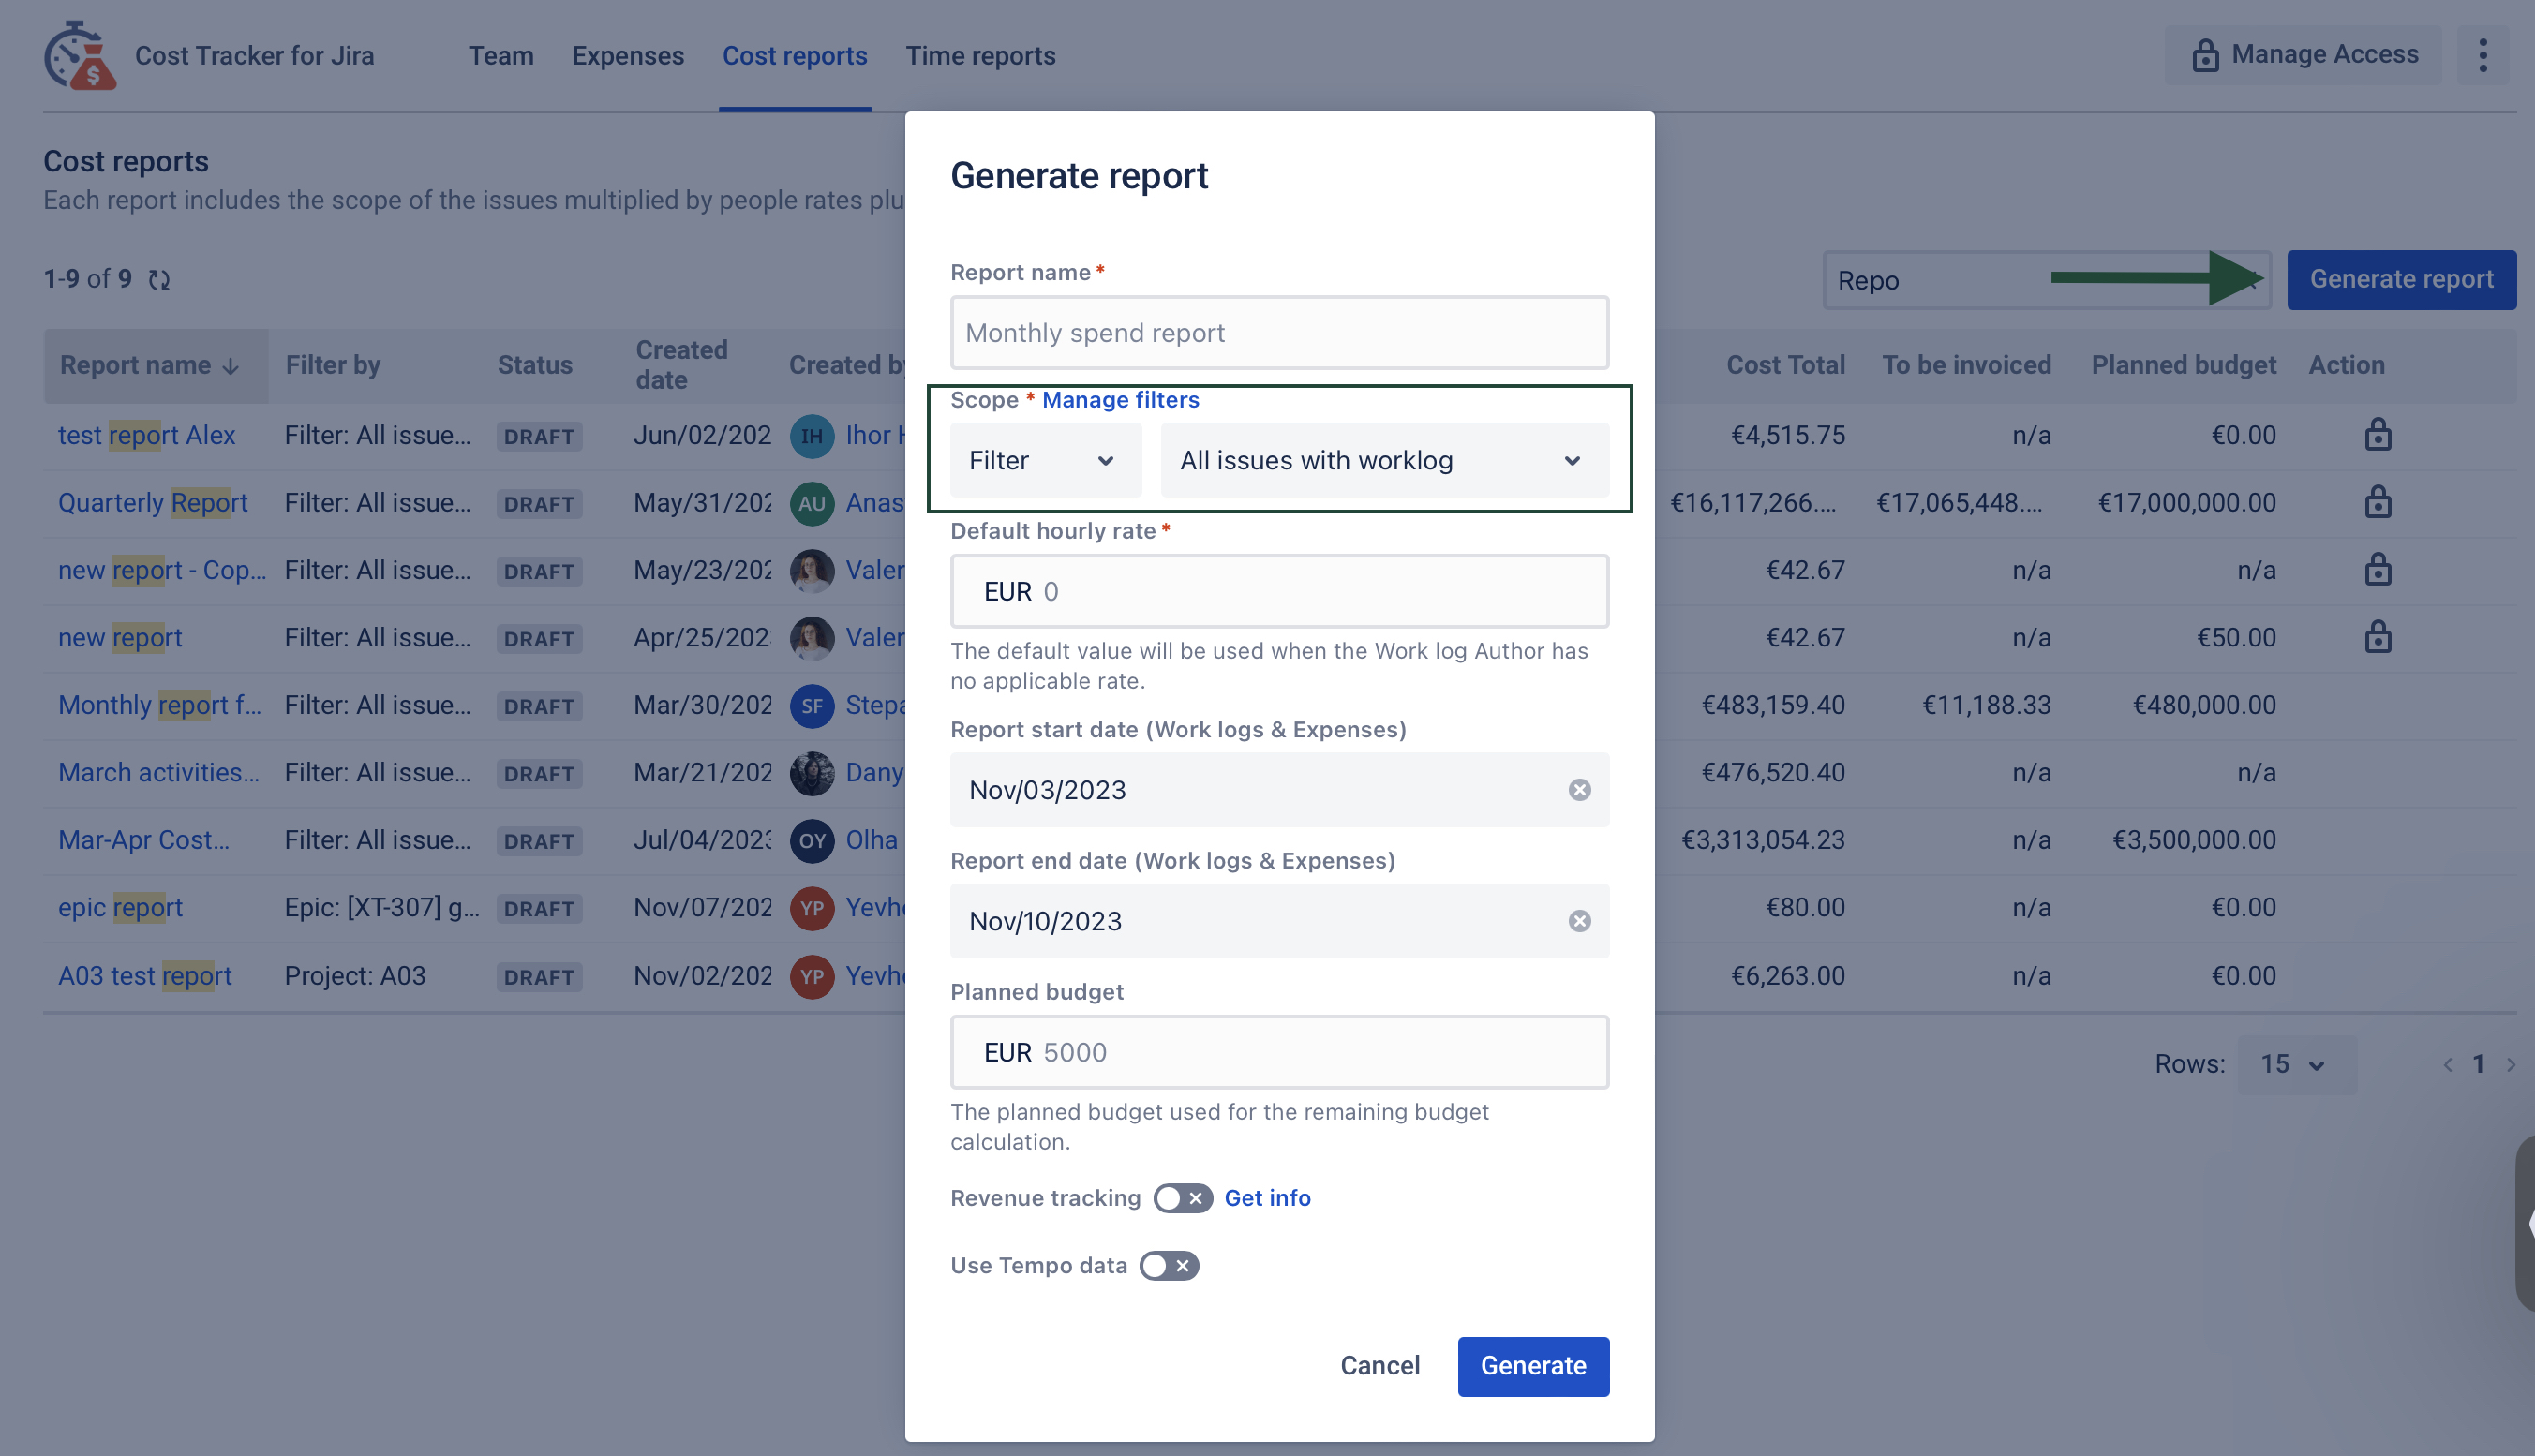Switch to the Time reports tab
Image resolution: width=2535 pixels, height=1456 pixels.
[x=980, y=56]
